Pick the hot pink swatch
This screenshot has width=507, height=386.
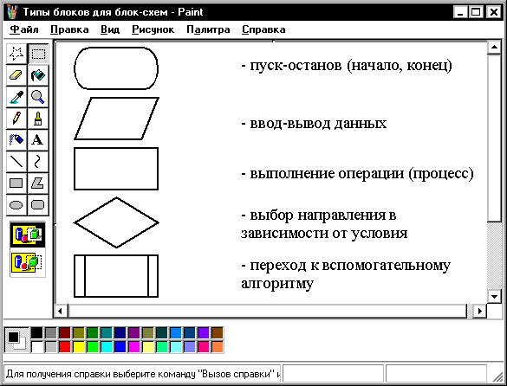tap(204, 347)
